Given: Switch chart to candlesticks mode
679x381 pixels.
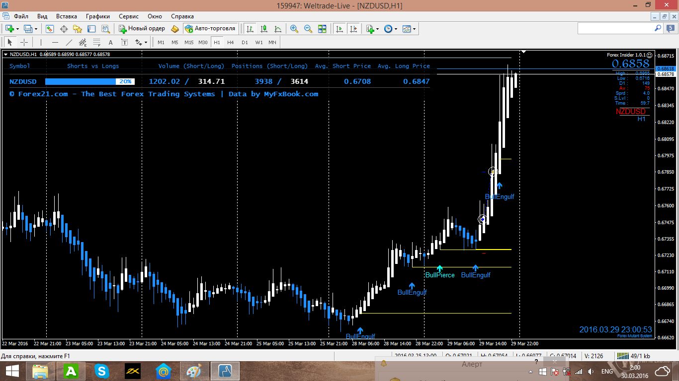Looking at the screenshot, I should [264, 29].
